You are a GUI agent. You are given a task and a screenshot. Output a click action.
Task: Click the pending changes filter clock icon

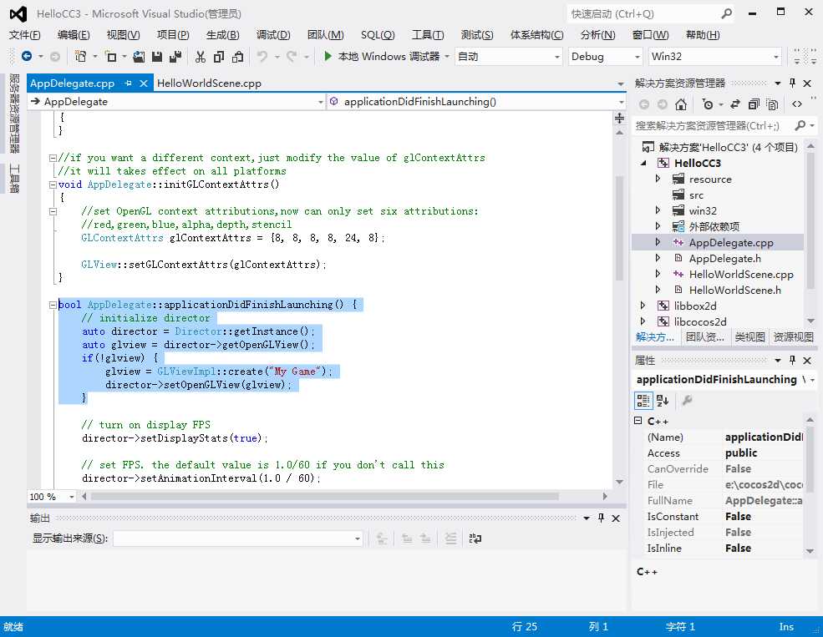[x=707, y=104]
